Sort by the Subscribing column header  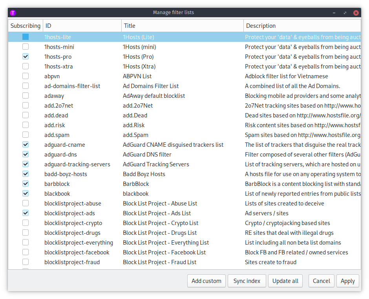click(26, 26)
